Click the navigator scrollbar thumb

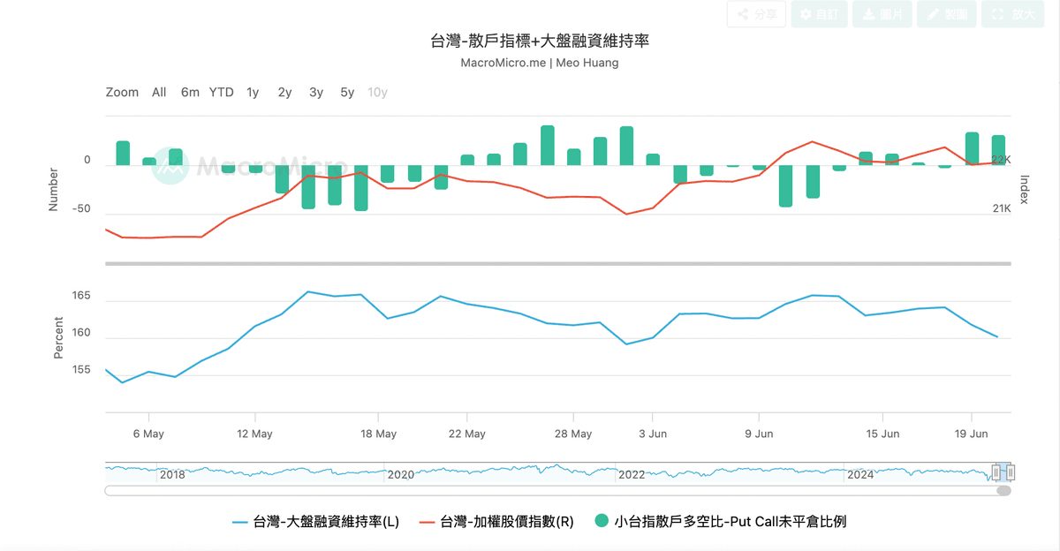[1003, 490]
